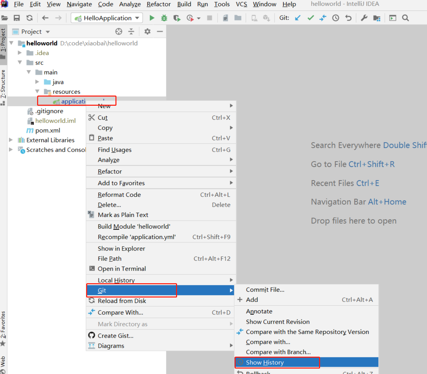Screen dimensions: 427x374
Task: Collapse the main folder
Action: pyautogui.click(x=29, y=72)
